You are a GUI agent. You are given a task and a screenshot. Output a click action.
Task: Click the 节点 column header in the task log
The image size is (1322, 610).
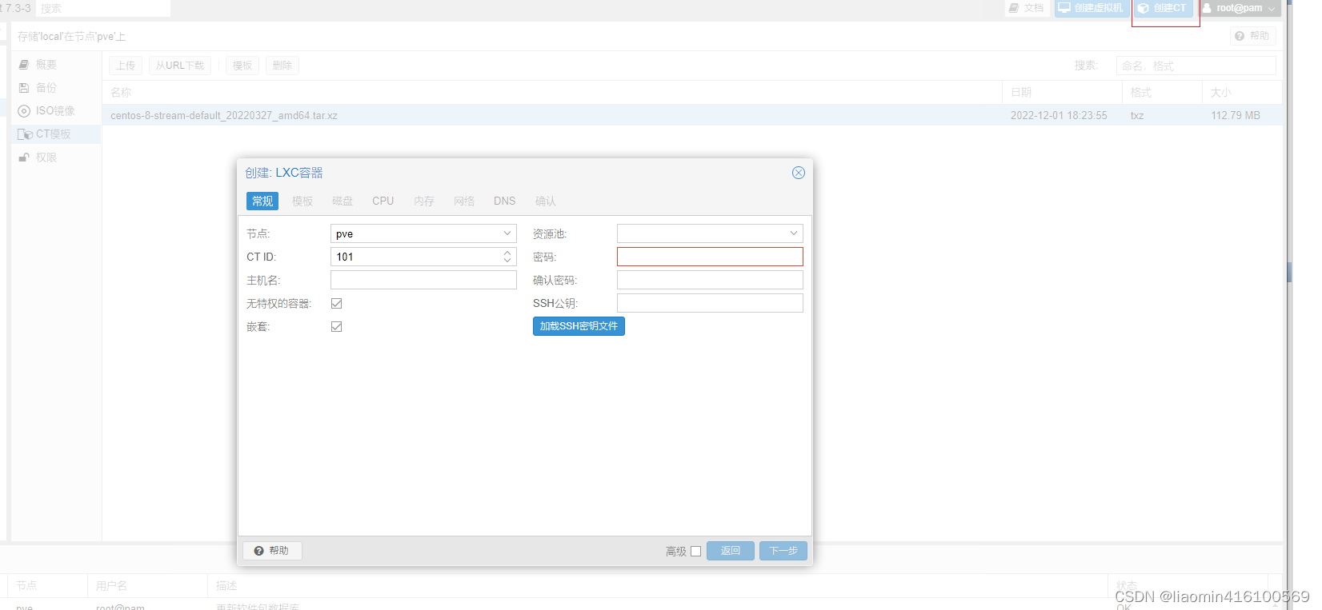[x=47, y=586]
